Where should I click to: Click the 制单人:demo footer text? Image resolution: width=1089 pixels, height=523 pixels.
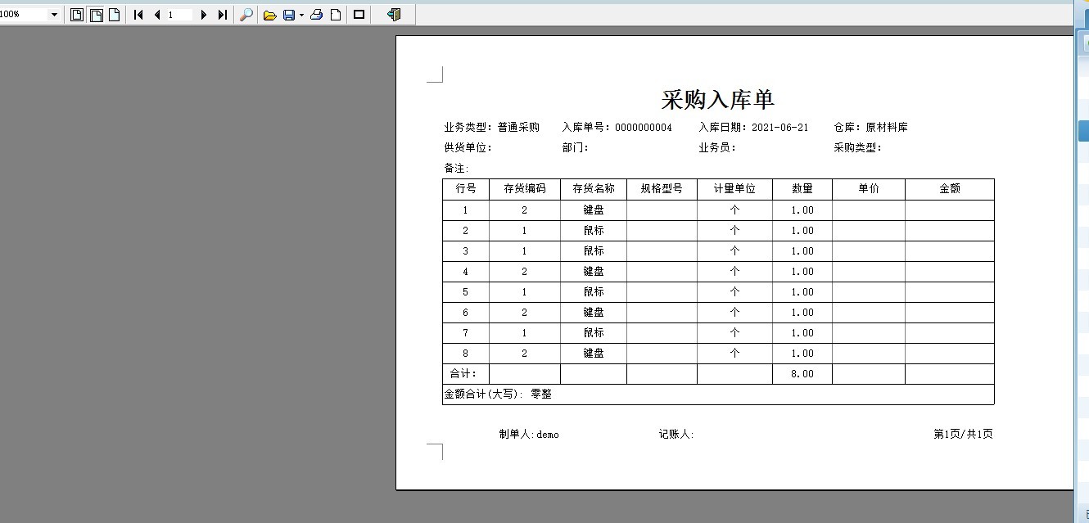(529, 435)
